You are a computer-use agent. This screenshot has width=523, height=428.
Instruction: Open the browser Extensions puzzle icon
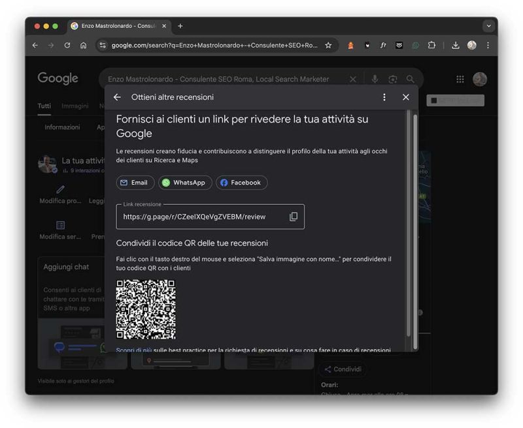432,46
